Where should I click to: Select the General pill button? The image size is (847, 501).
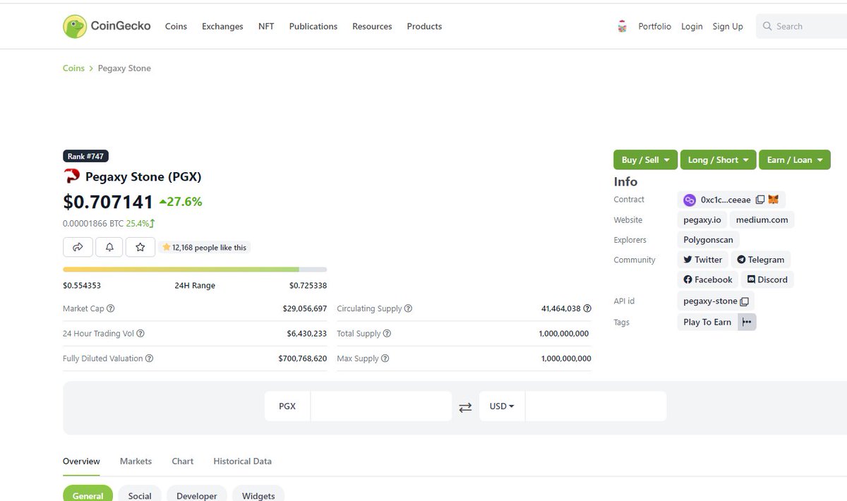pos(88,493)
